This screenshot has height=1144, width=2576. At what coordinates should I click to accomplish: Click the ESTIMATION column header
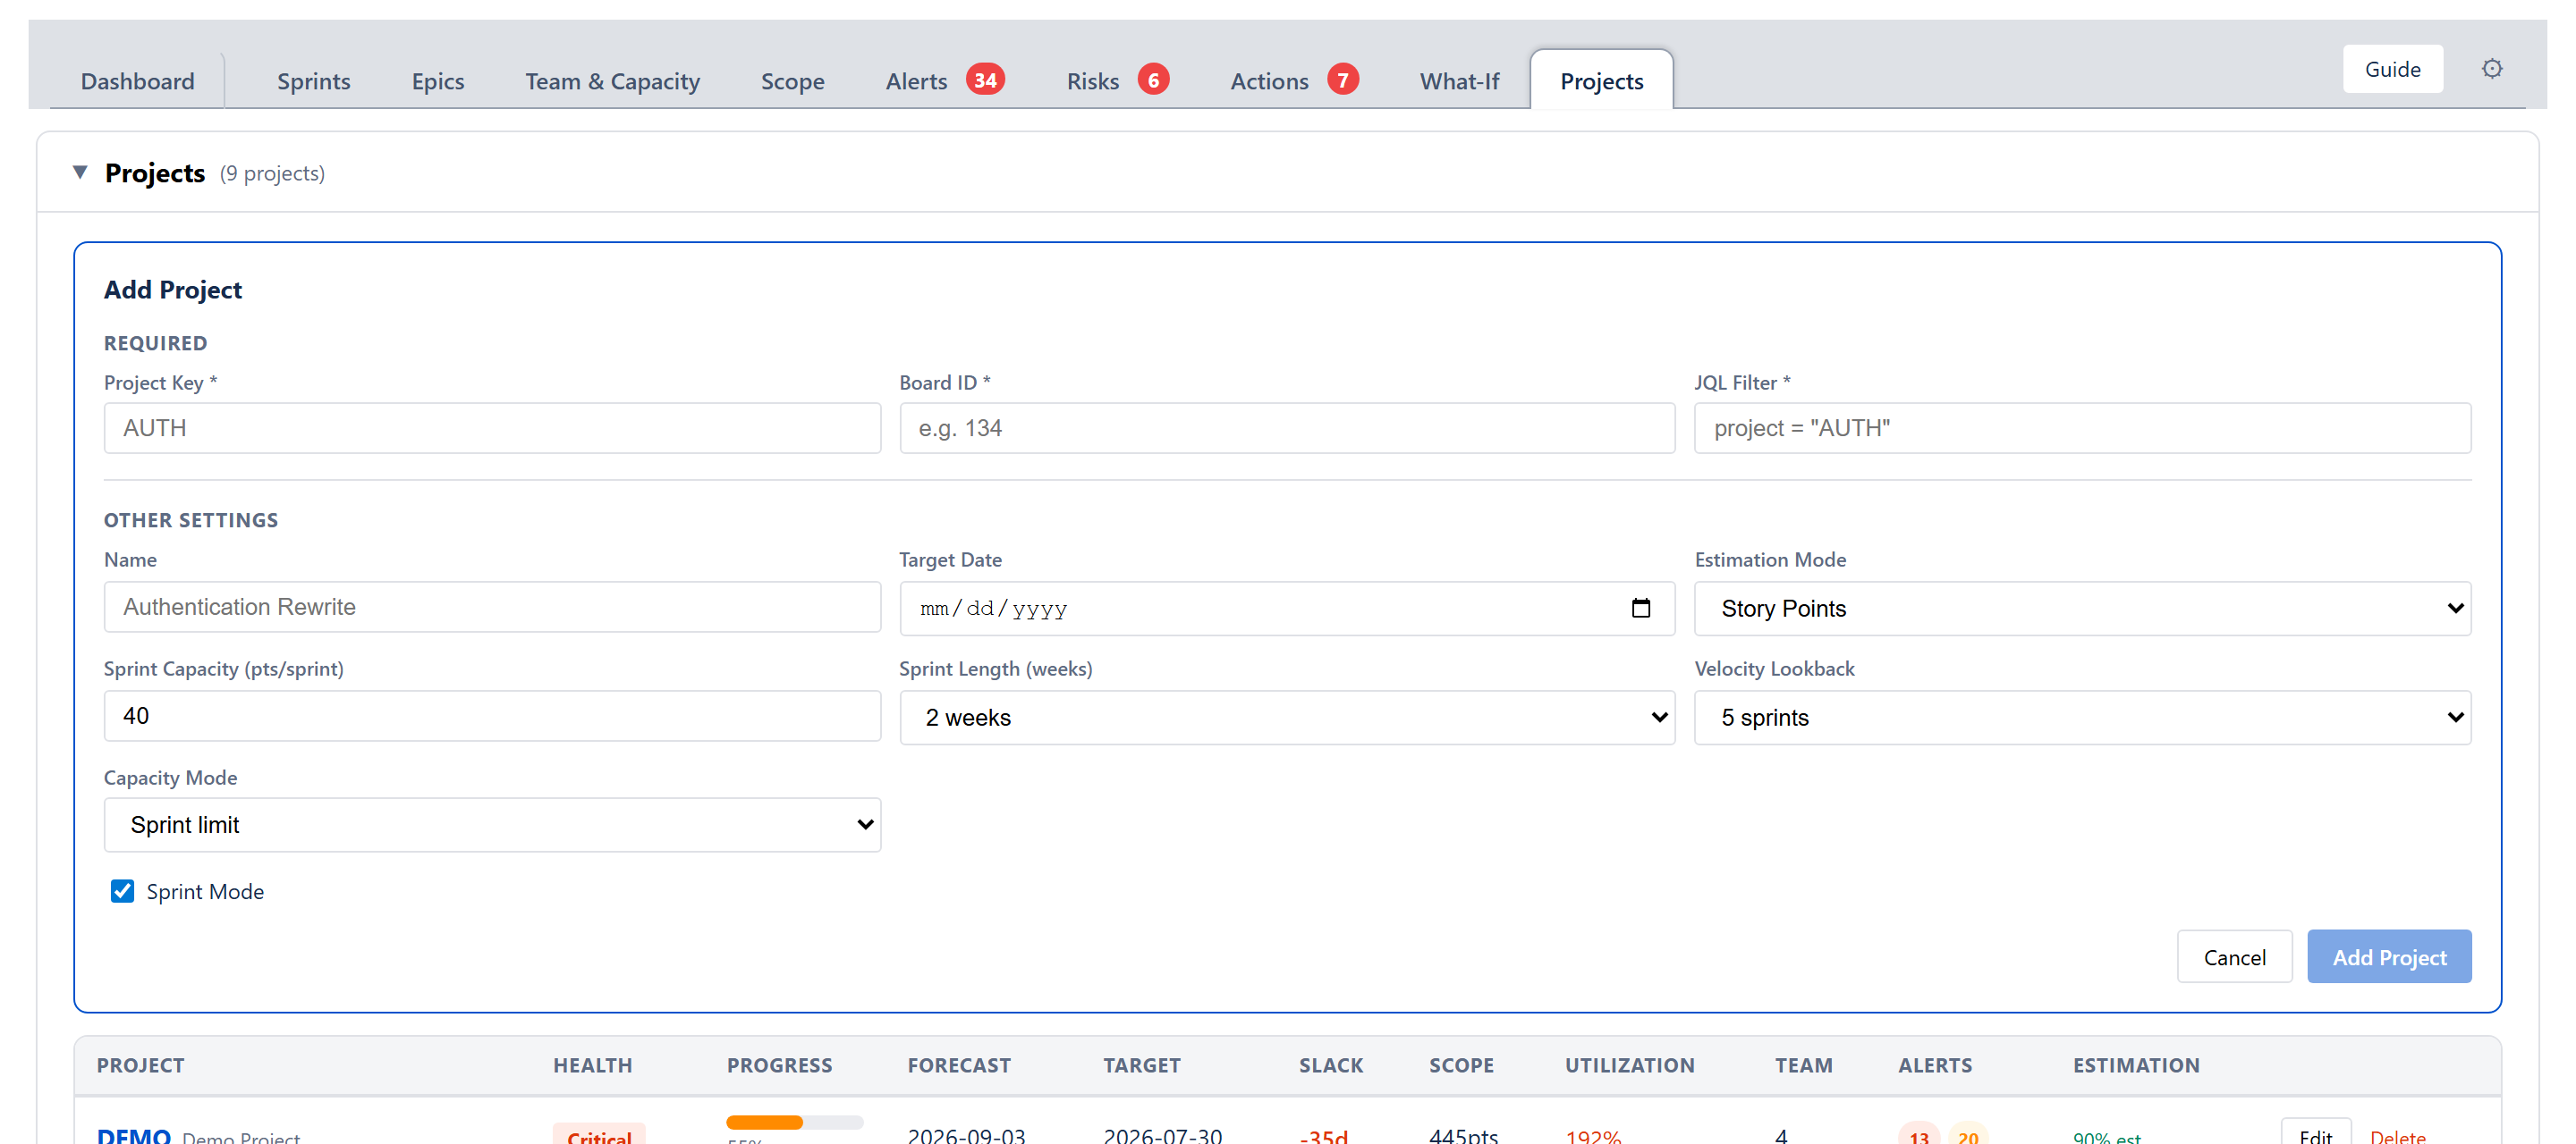pos(2136,1064)
